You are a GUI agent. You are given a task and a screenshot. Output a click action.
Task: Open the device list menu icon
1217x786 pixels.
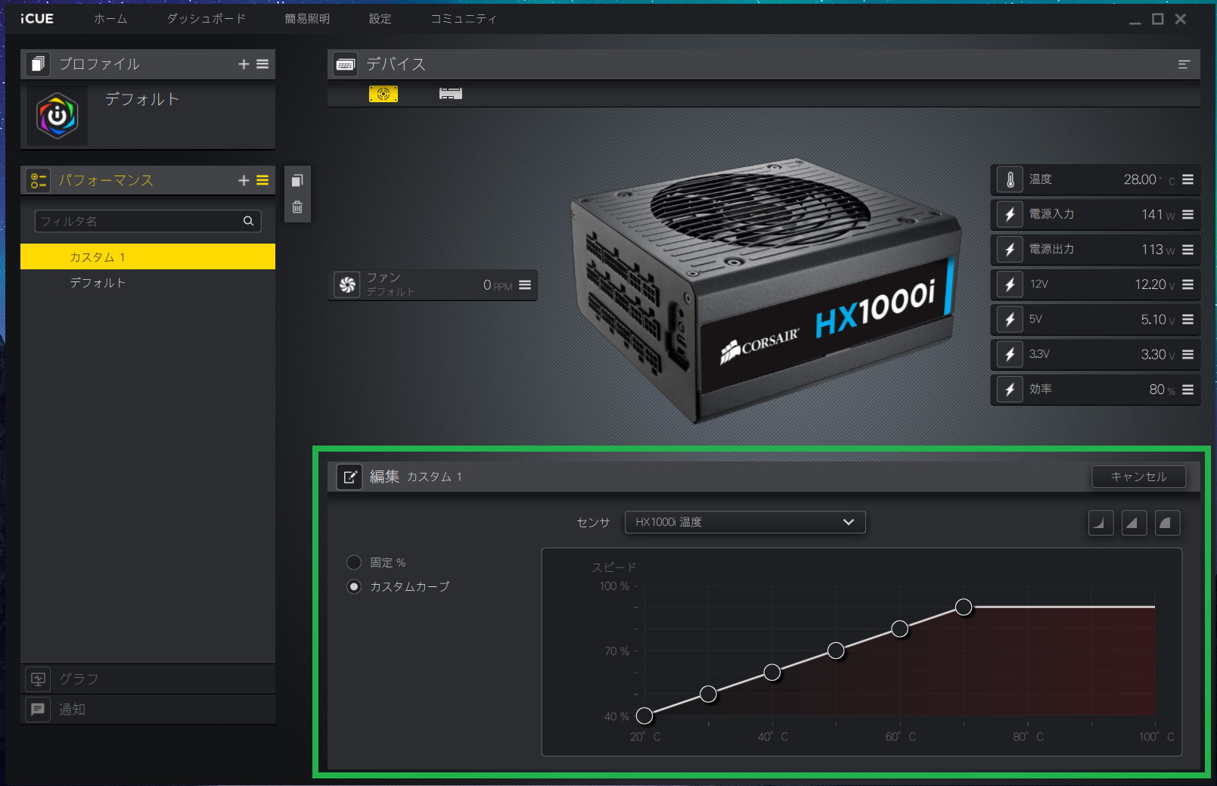[x=1184, y=64]
